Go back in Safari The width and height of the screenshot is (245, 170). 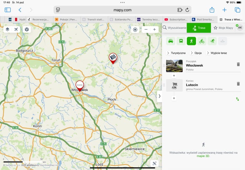[20, 10]
